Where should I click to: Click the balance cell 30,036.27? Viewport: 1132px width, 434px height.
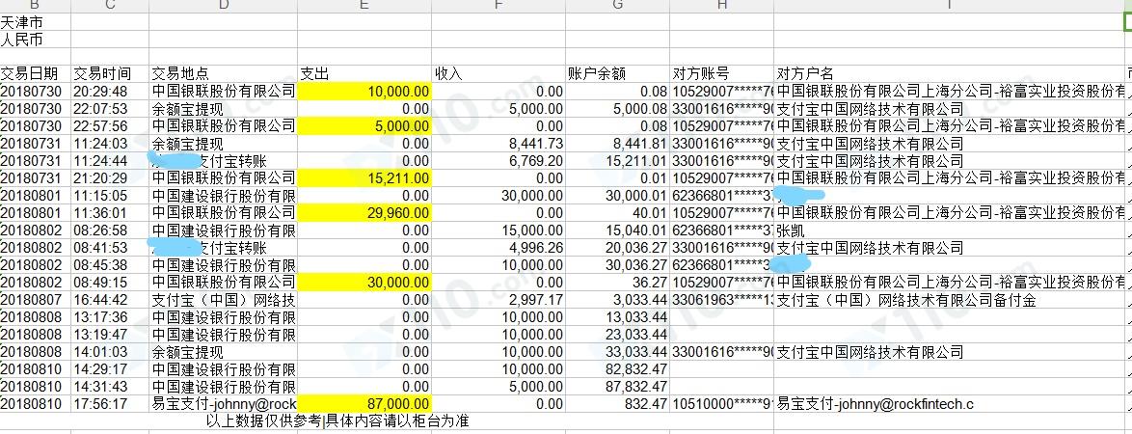tap(617, 265)
